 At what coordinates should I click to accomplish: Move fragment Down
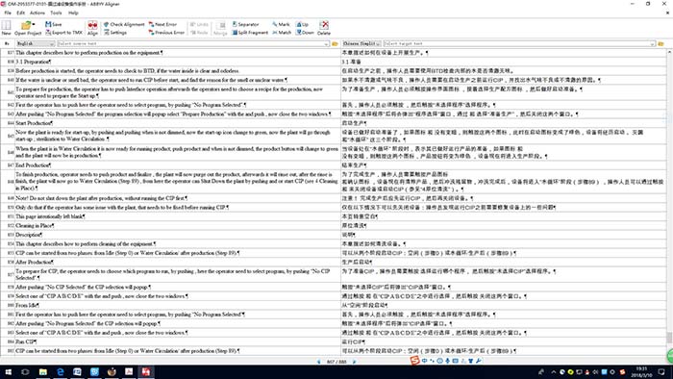pos(305,33)
